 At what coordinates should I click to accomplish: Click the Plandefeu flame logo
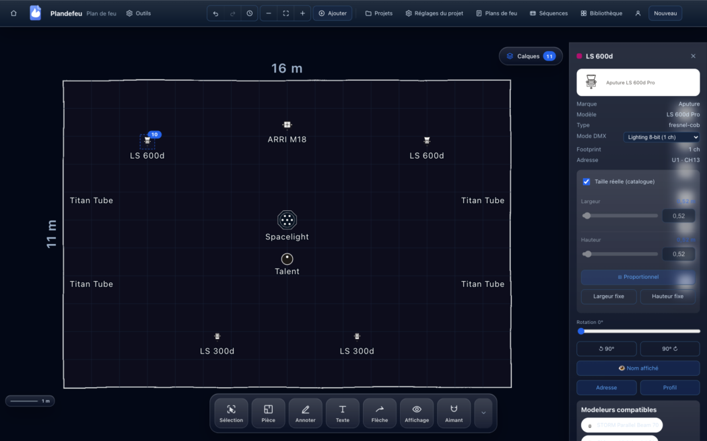35,13
